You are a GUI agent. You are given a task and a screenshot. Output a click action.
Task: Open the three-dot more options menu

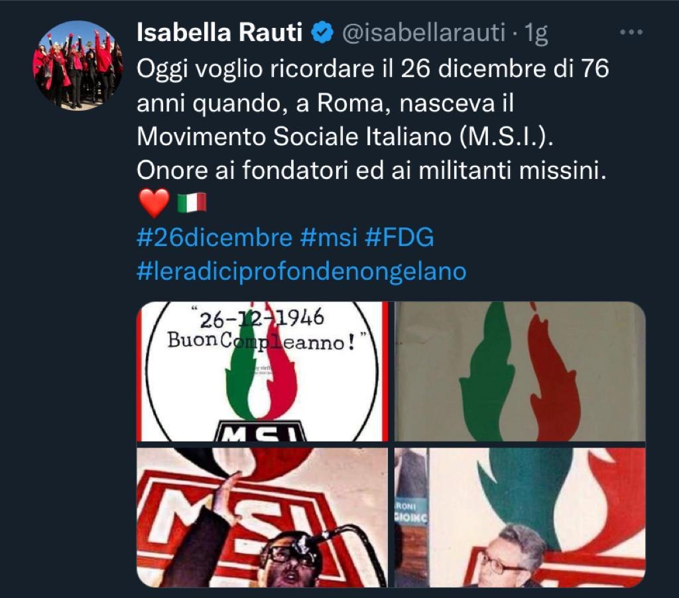pyautogui.click(x=631, y=32)
